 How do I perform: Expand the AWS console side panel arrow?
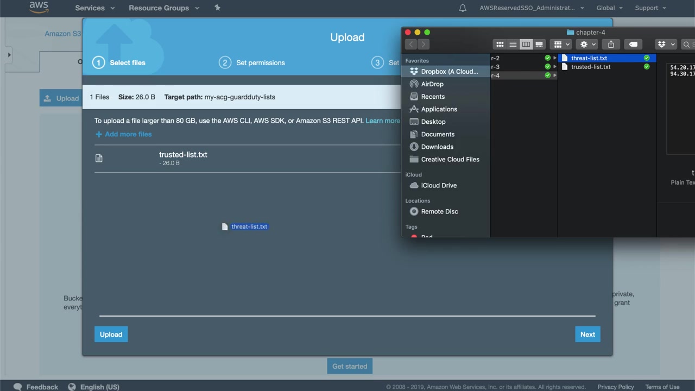pyautogui.click(x=9, y=55)
